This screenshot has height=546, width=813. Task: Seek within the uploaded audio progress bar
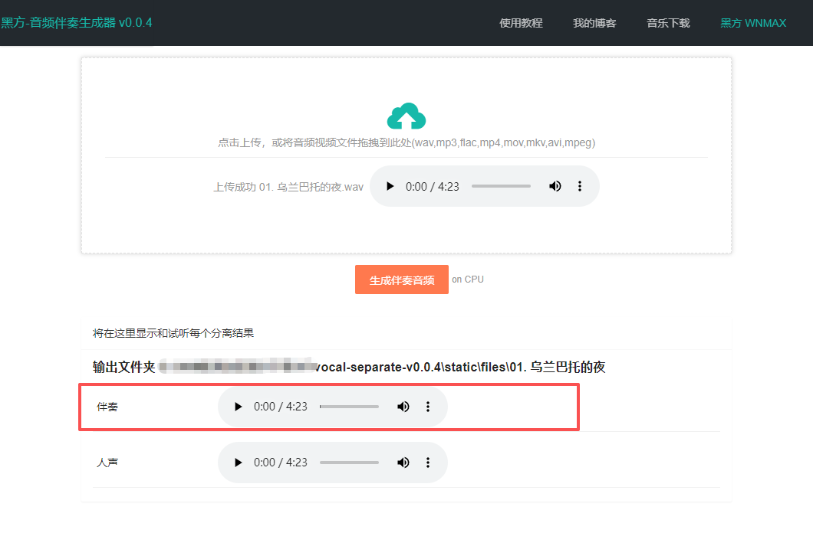[501, 186]
